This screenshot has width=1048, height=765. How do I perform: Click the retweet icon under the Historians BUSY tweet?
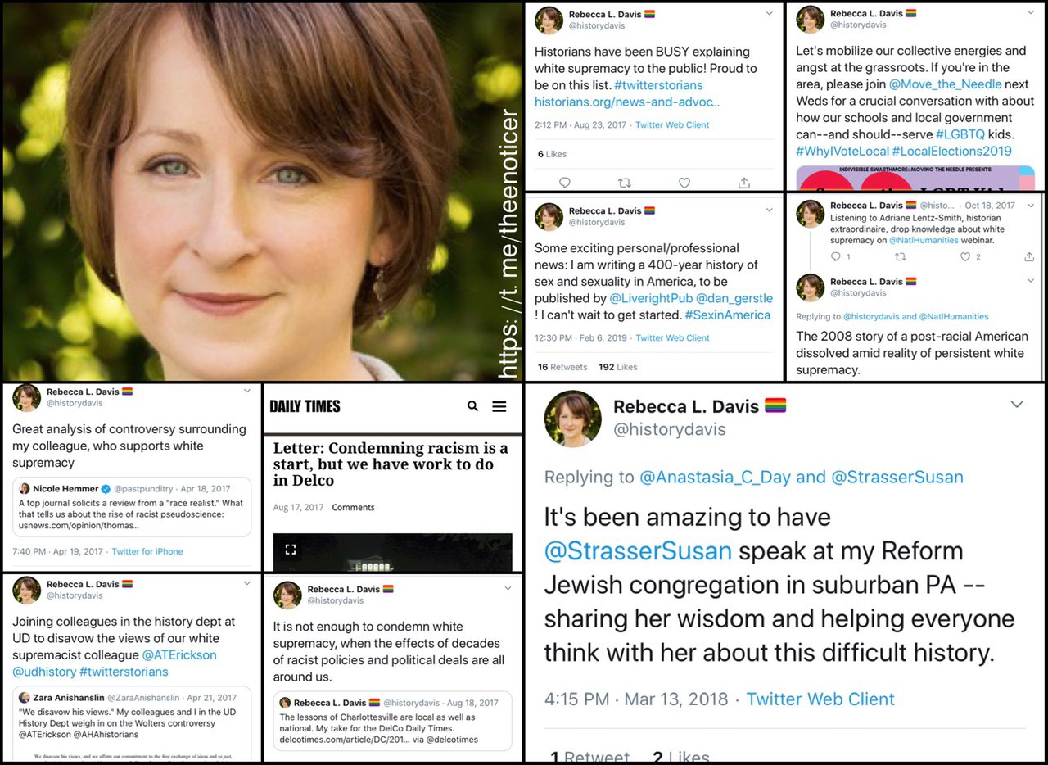click(x=625, y=183)
